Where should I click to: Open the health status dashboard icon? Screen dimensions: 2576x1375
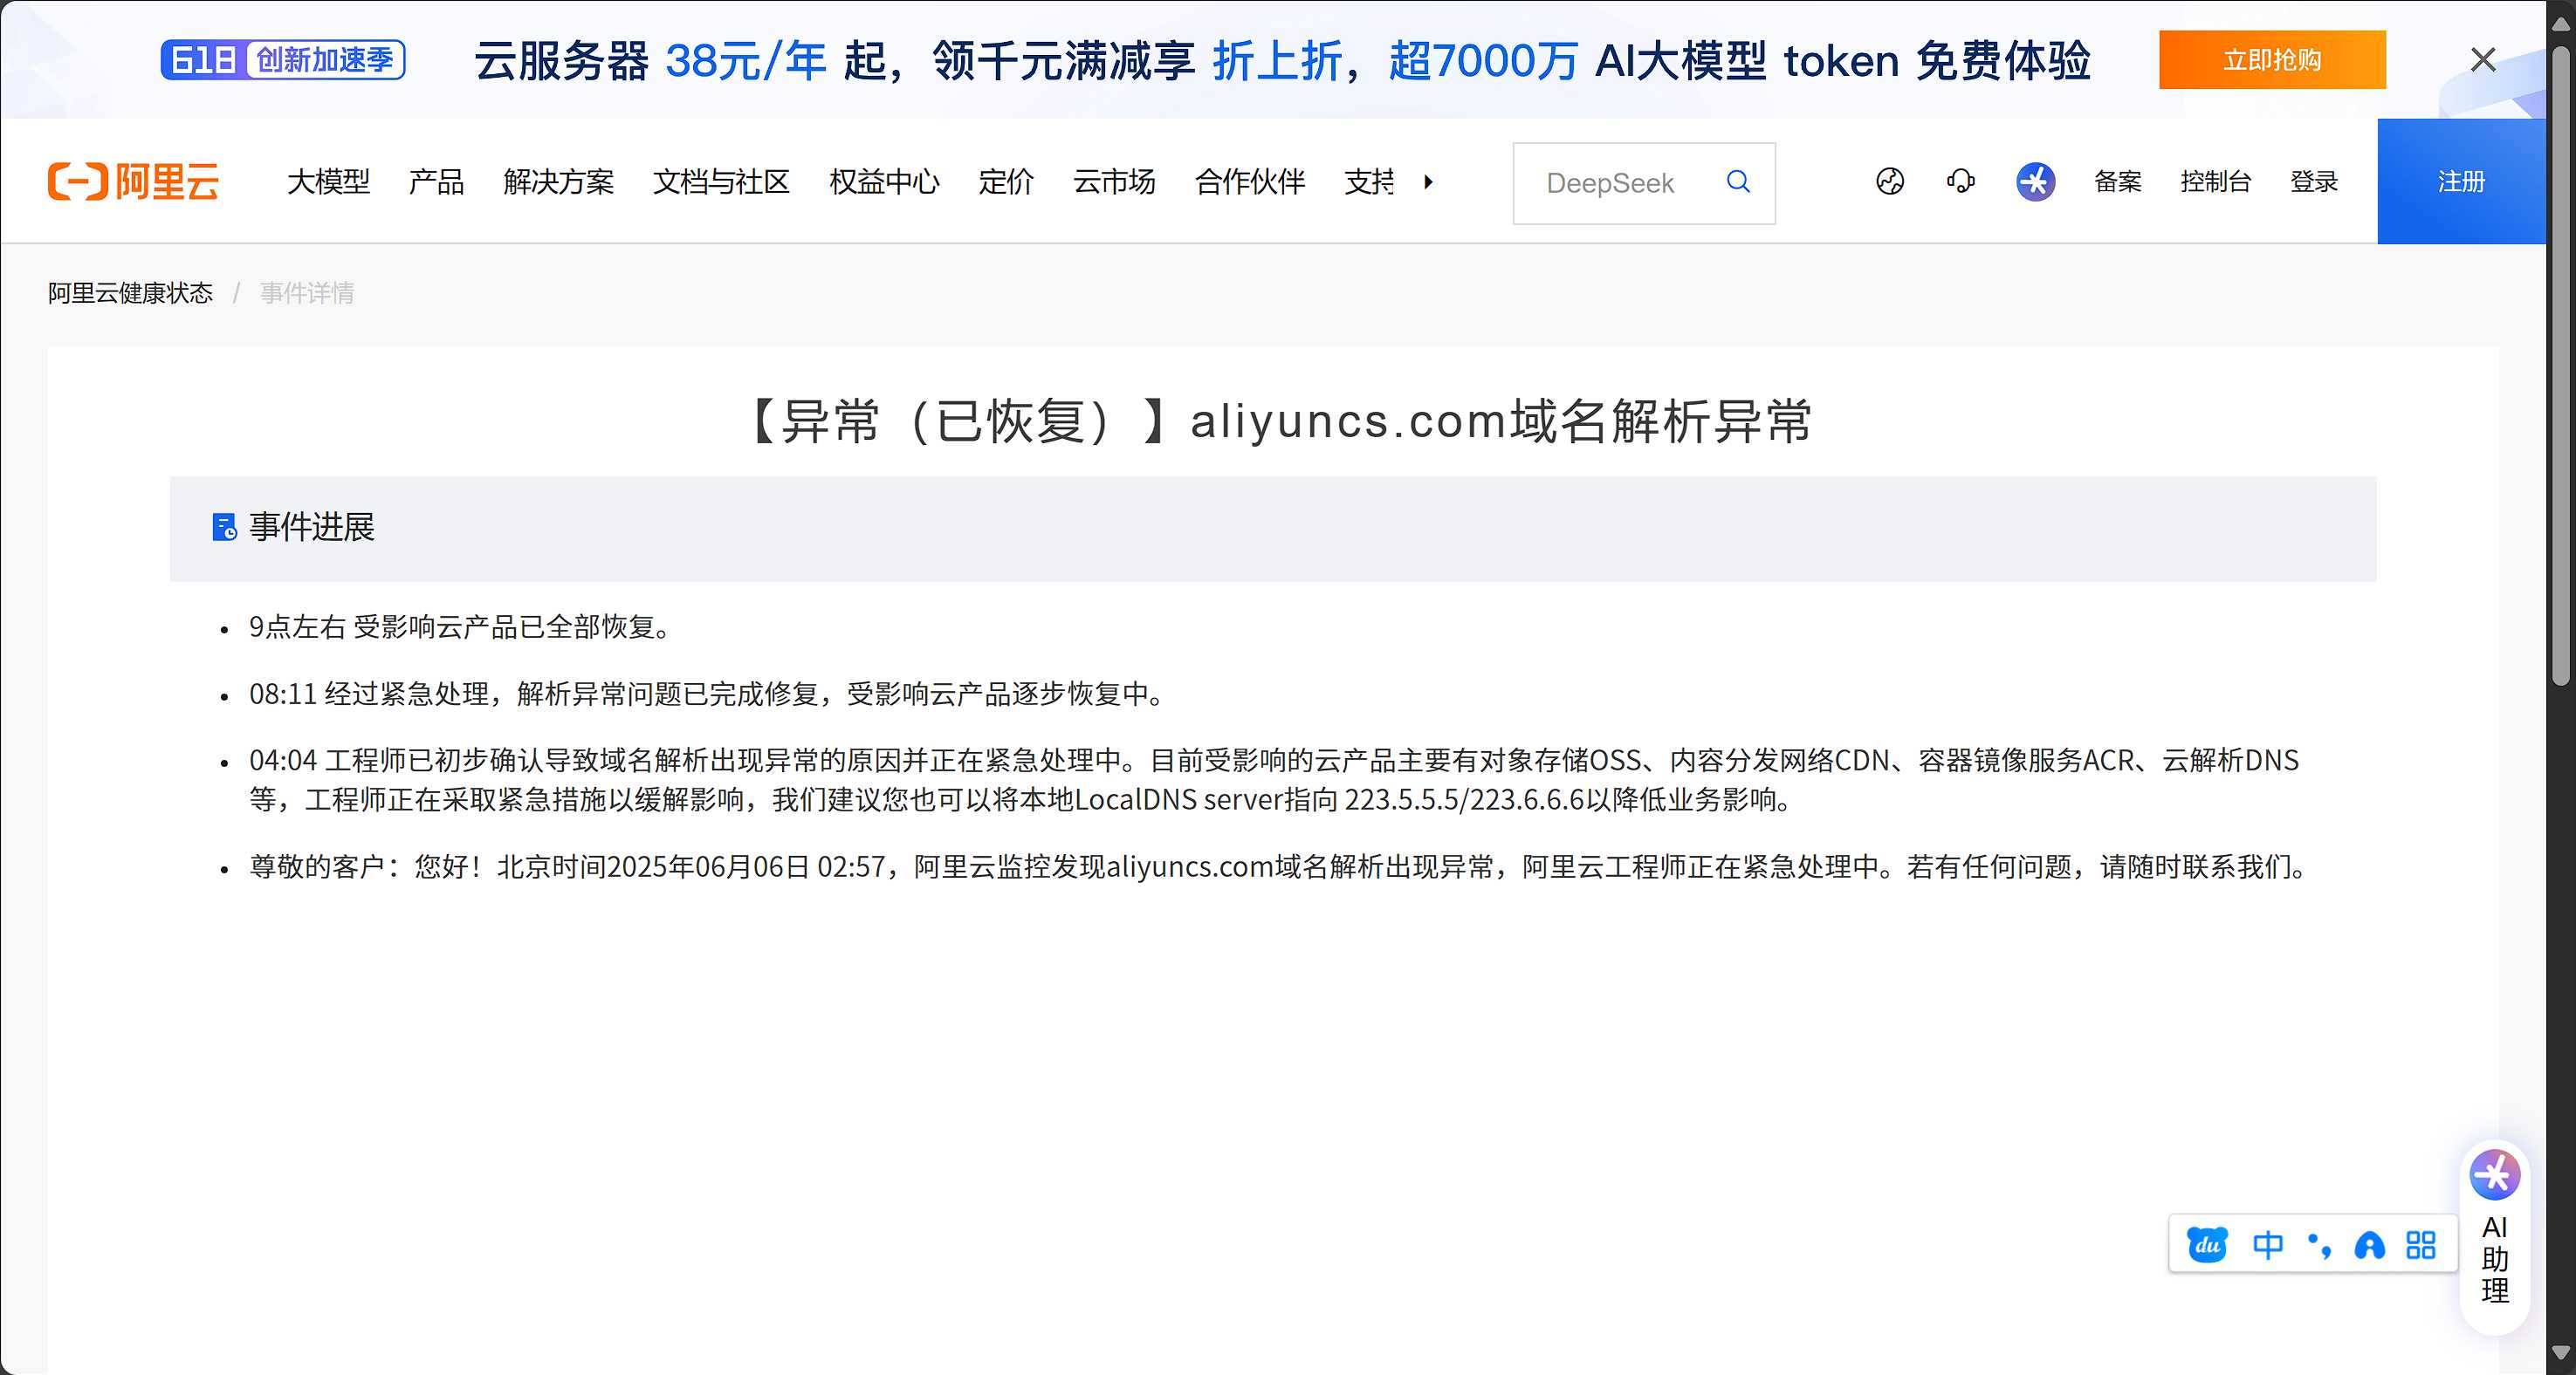(x=1889, y=181)
